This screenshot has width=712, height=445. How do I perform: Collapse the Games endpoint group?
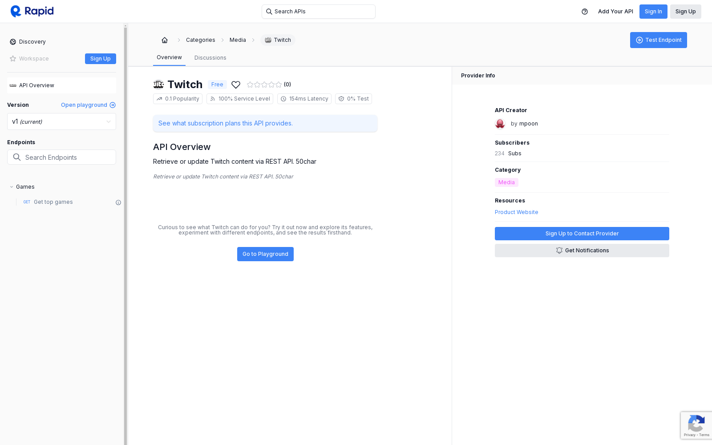(22, 187)
